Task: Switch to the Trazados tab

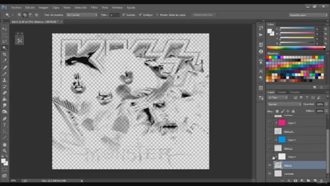Action: [x=294, y=92]
